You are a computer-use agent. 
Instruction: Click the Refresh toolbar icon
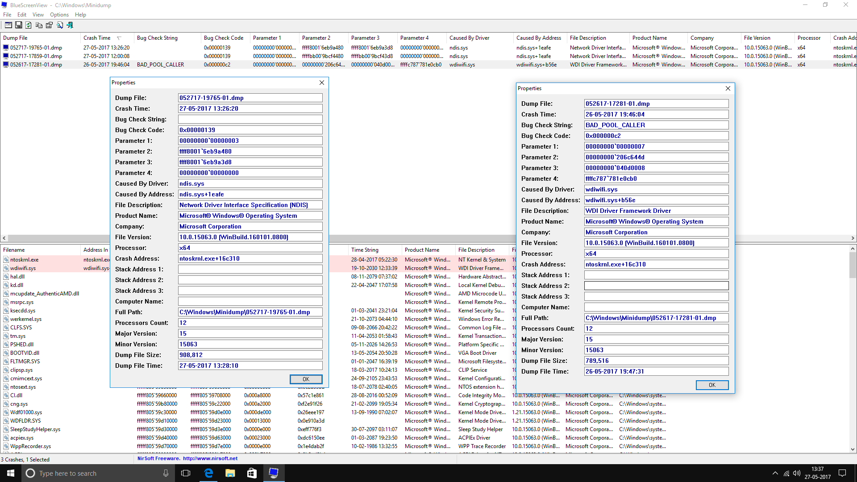[29, 25]
